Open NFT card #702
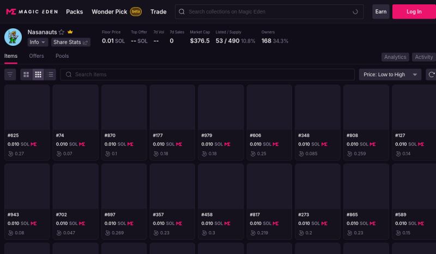Screen dimensions: 436x254 (x=75, y=202)
